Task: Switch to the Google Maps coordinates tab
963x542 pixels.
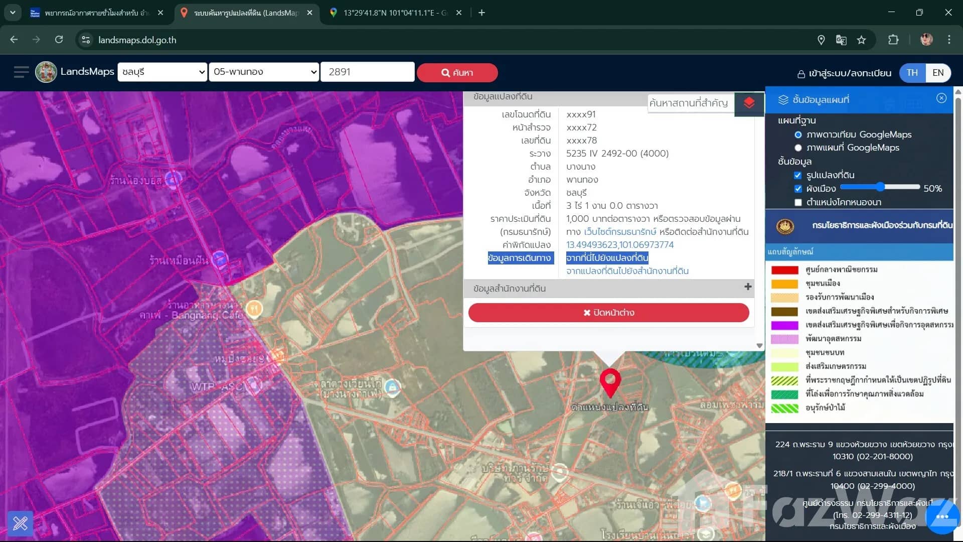Action: point(394,13)
